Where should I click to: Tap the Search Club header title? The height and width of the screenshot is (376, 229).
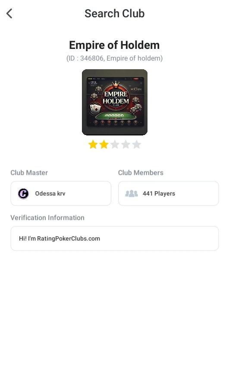[x=115, y=13]
